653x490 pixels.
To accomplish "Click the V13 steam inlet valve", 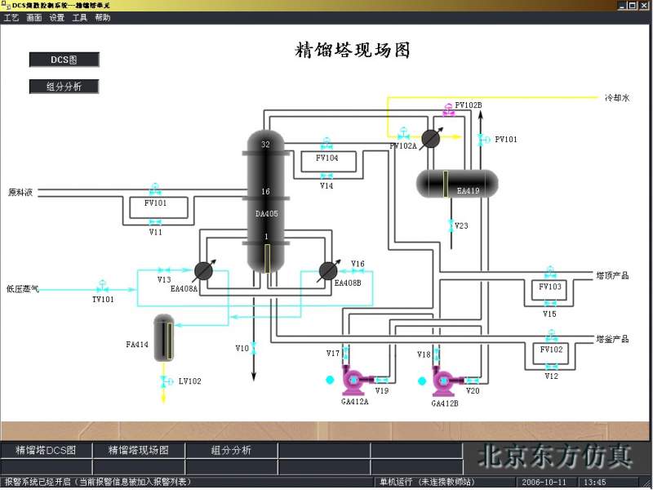I will pyautogui.click(x=164, y=270).
